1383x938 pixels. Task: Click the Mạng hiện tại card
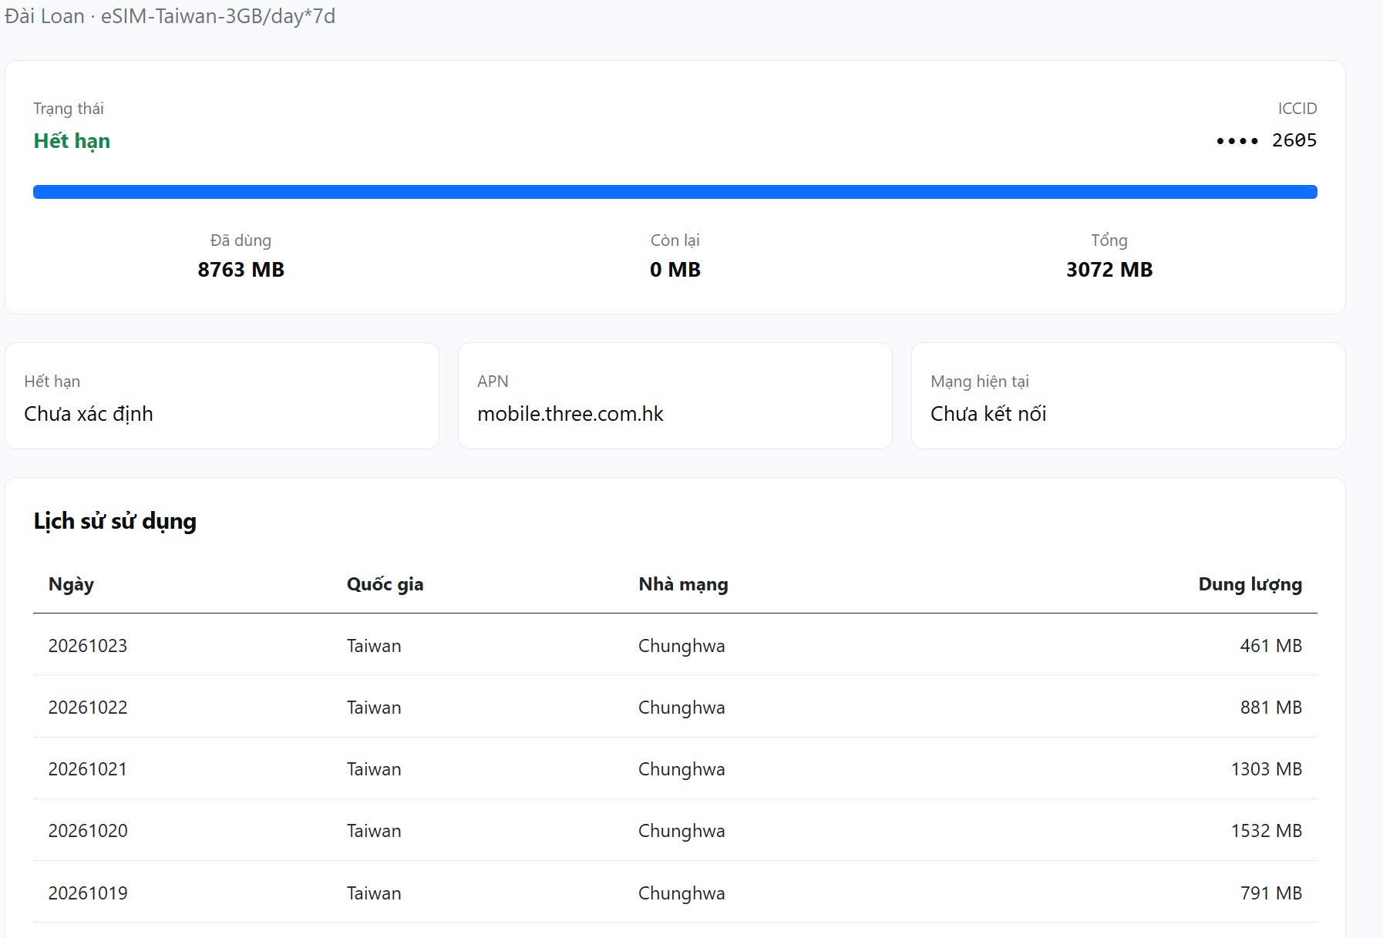point(1128,396)
